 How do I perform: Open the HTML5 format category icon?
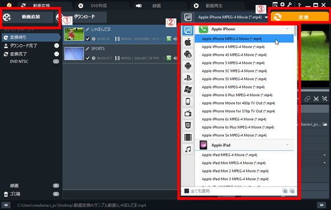[x=188, y=125]
